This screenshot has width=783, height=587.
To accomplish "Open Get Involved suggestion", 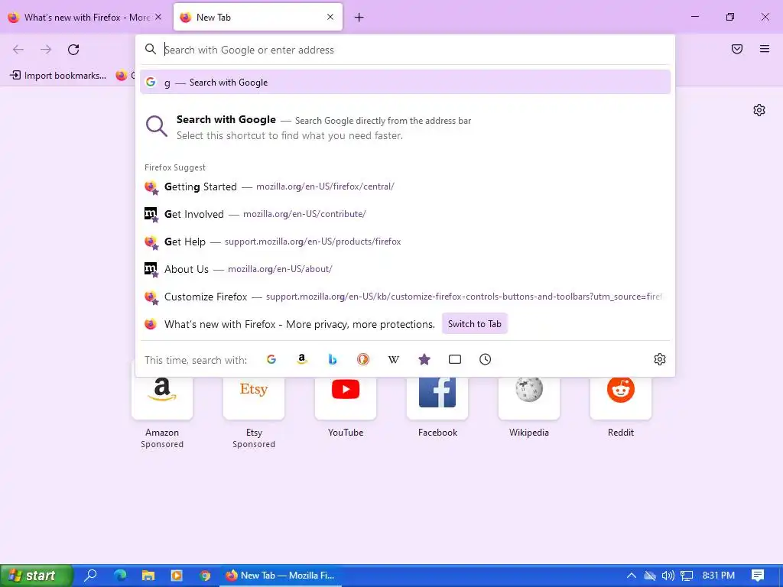I will pos(405,214).
